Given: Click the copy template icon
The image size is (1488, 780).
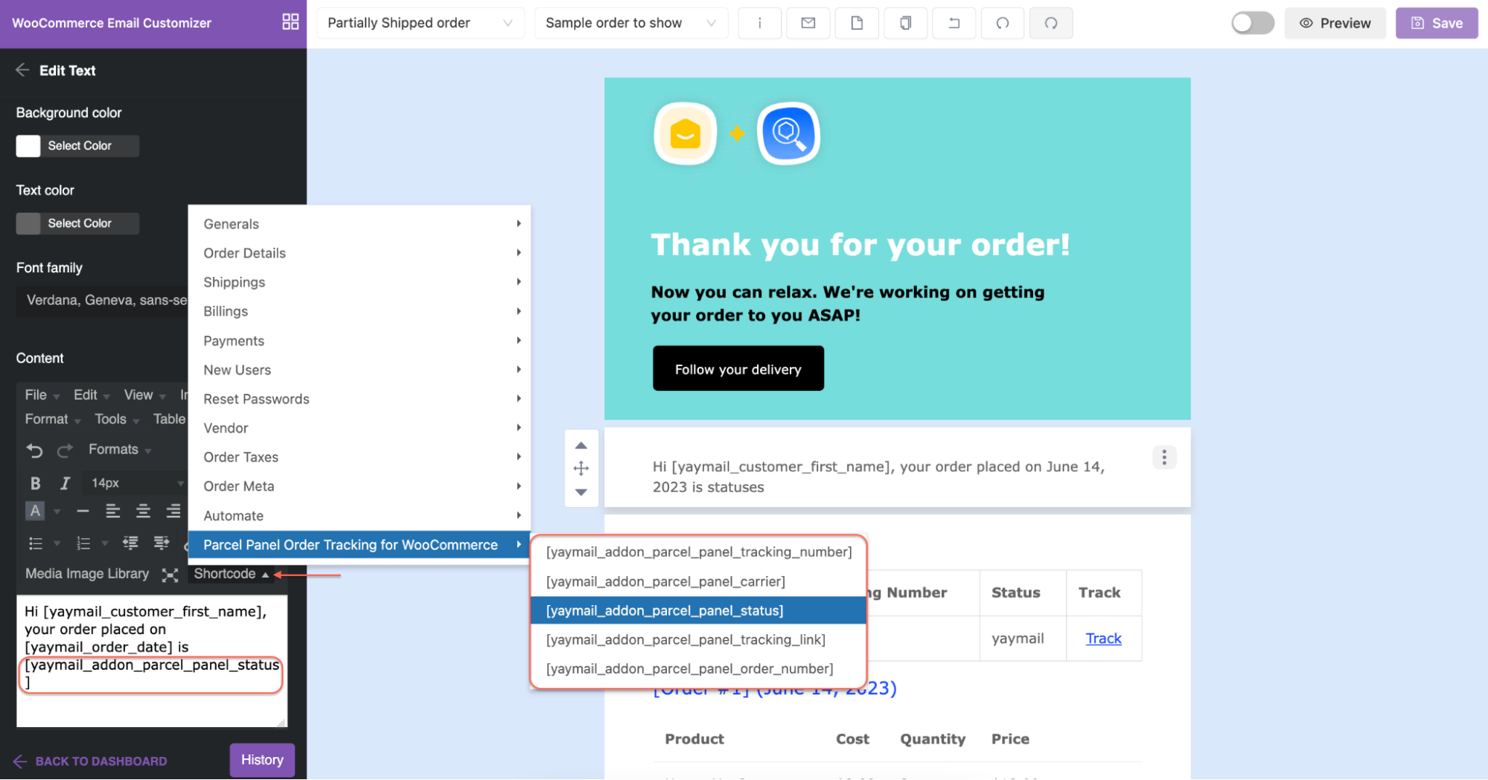Looking at the screenshot, I should click(905, 23).
